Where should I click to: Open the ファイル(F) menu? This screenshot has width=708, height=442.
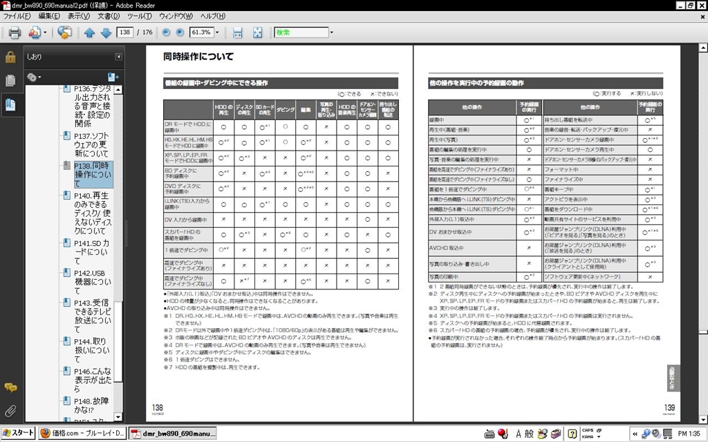click(x=17, y=16)
